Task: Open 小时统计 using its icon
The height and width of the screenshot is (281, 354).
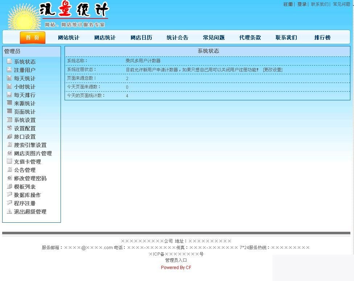Action: (9, 87)
